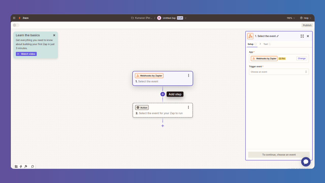Open the three-dot menu on the Action step

(x=188, y=107)
